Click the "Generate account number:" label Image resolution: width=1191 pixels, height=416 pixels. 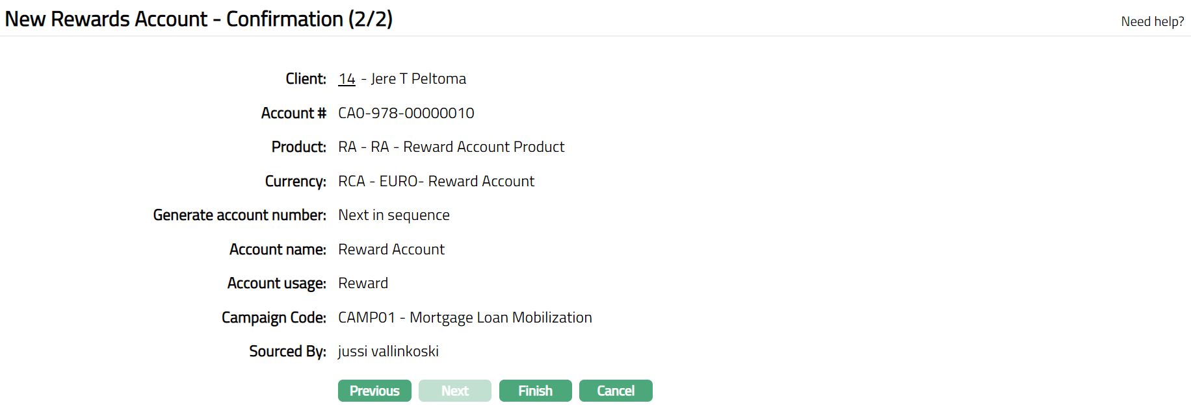(x=239, y=215)
